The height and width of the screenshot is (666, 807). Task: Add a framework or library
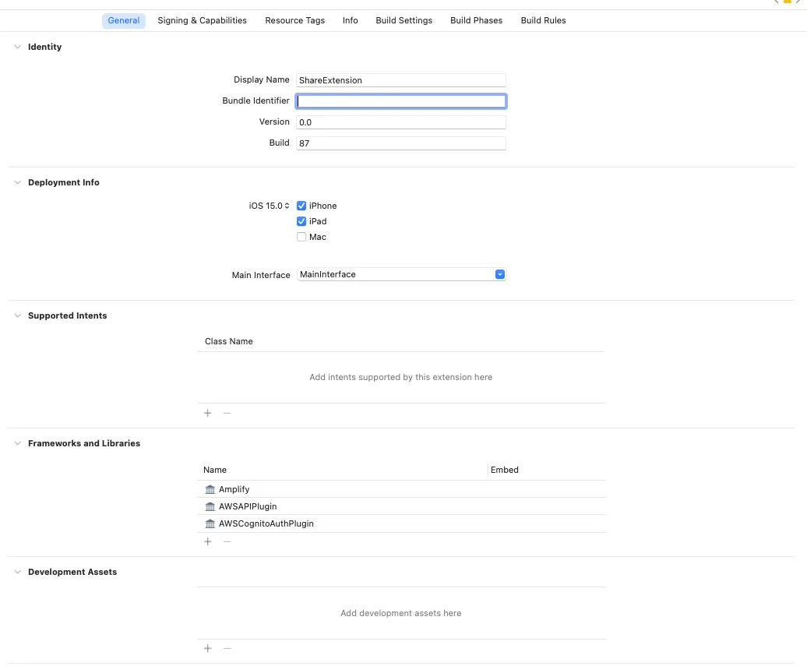point(208,541)
